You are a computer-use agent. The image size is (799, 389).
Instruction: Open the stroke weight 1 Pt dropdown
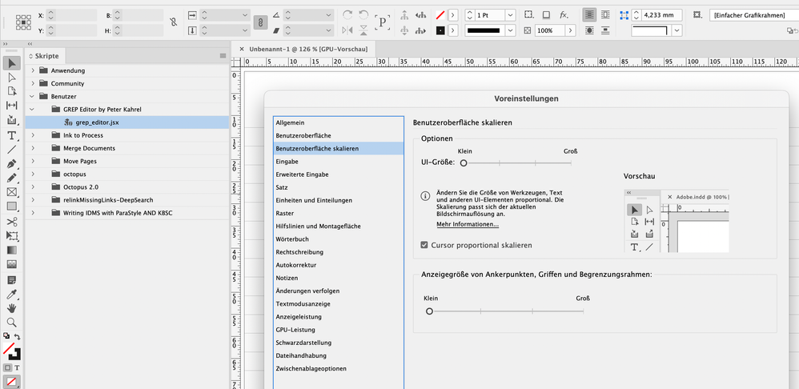pos(511,15)
